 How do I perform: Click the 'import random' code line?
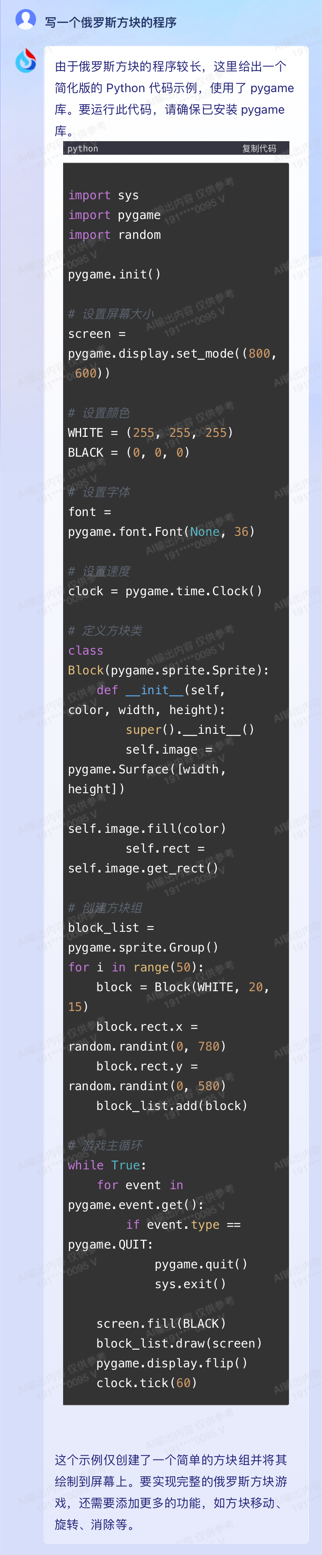pyautogui.click(x=114, y=235)
